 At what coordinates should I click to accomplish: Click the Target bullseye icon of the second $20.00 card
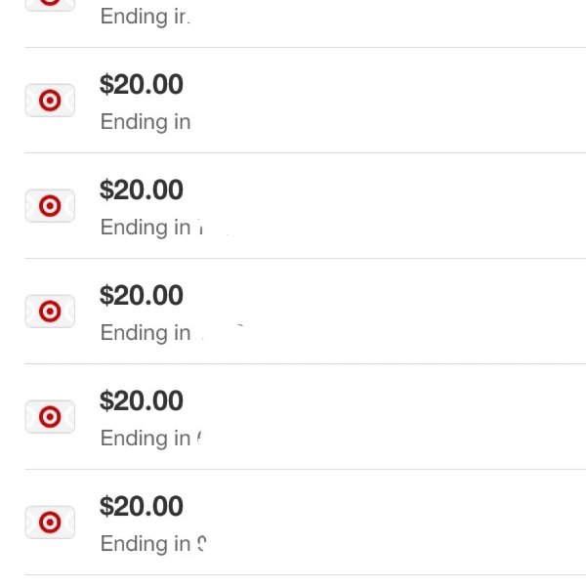click(x=50, y=205)
